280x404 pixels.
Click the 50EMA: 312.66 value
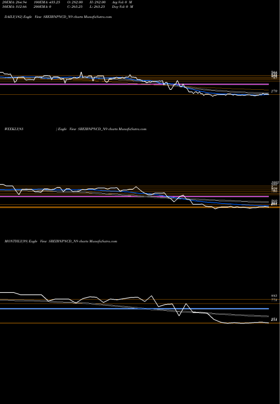tap(13, 7)
